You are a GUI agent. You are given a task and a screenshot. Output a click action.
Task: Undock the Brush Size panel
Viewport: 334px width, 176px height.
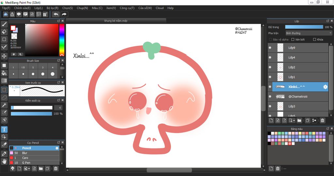point(59,60)
